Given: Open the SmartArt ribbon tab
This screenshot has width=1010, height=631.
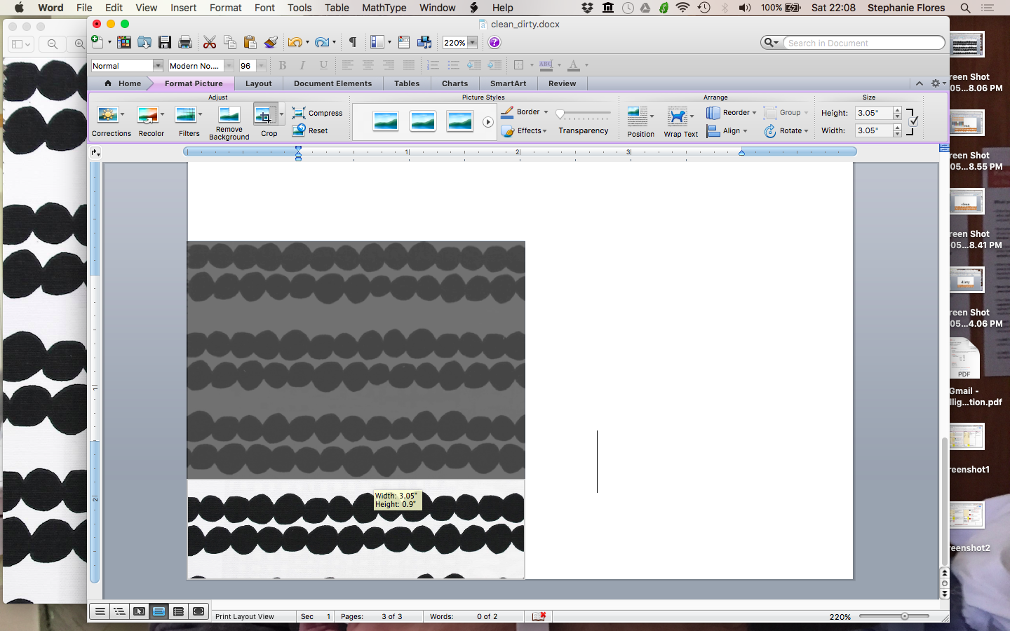Looking at the screenshot, I should (508, 83).
